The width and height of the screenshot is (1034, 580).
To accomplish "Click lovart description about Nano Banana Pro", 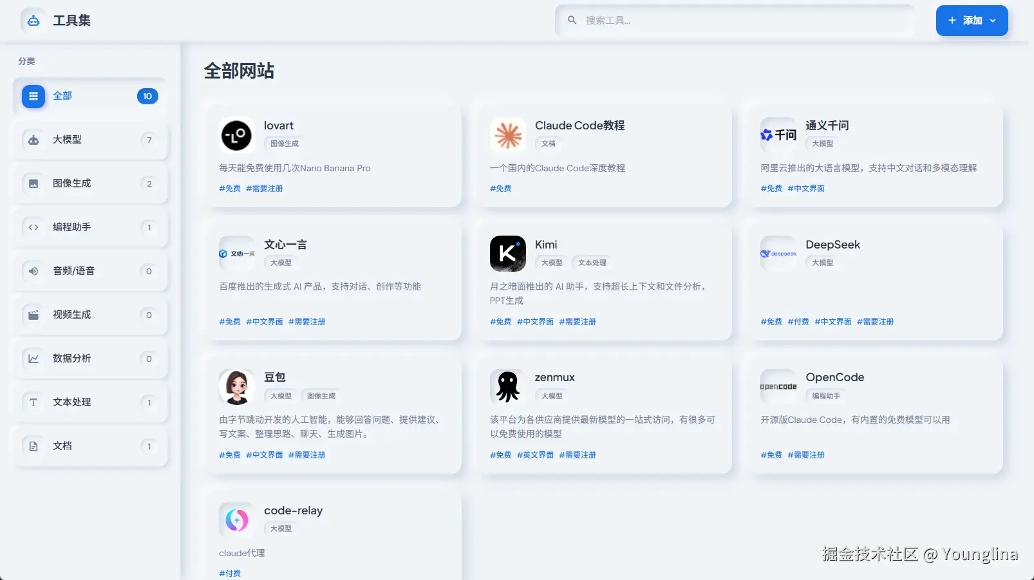I will [295, 168].
